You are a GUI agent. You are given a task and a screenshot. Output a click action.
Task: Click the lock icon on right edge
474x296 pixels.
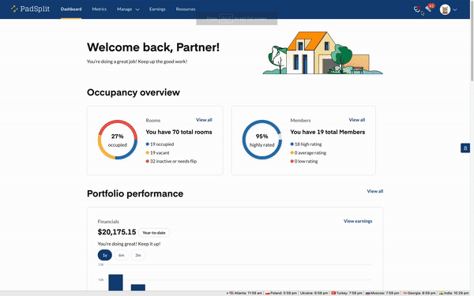point(465,148)
